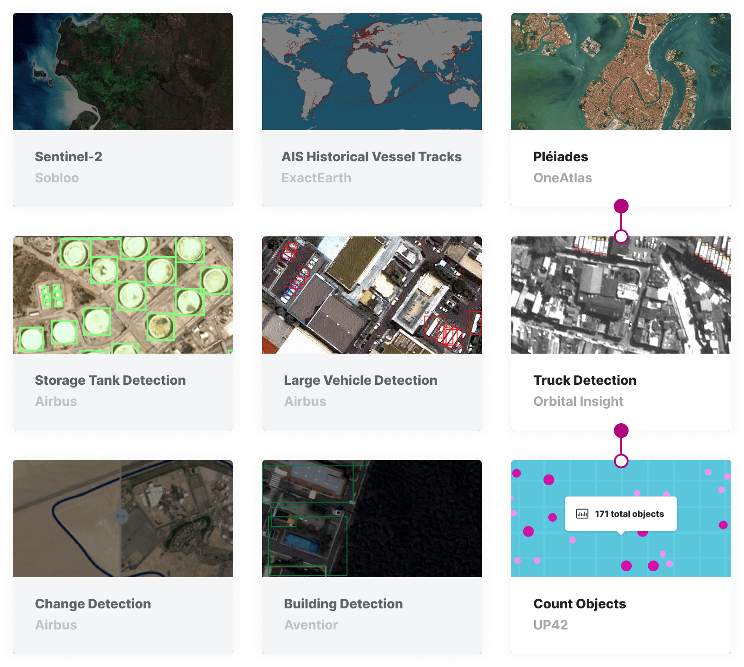The image size is (744, 667).
Task: Click the hollow connector dot above Truck Detection
Action: [x=621, y=236]
